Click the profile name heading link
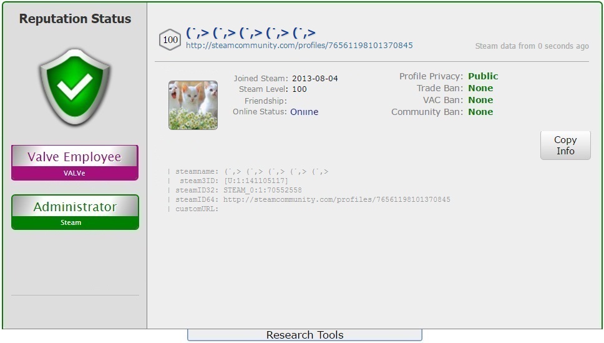Image resolution: width=604 pixels, height=343 pixels. (250, 32)
